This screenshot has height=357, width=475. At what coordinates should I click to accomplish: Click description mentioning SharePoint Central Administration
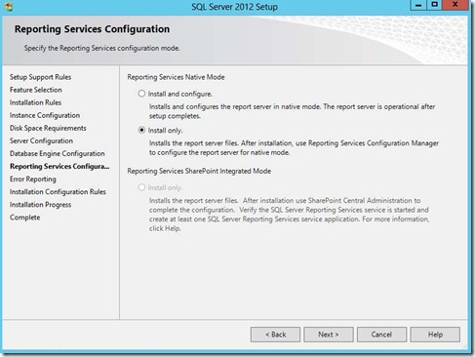pos(290,215)
